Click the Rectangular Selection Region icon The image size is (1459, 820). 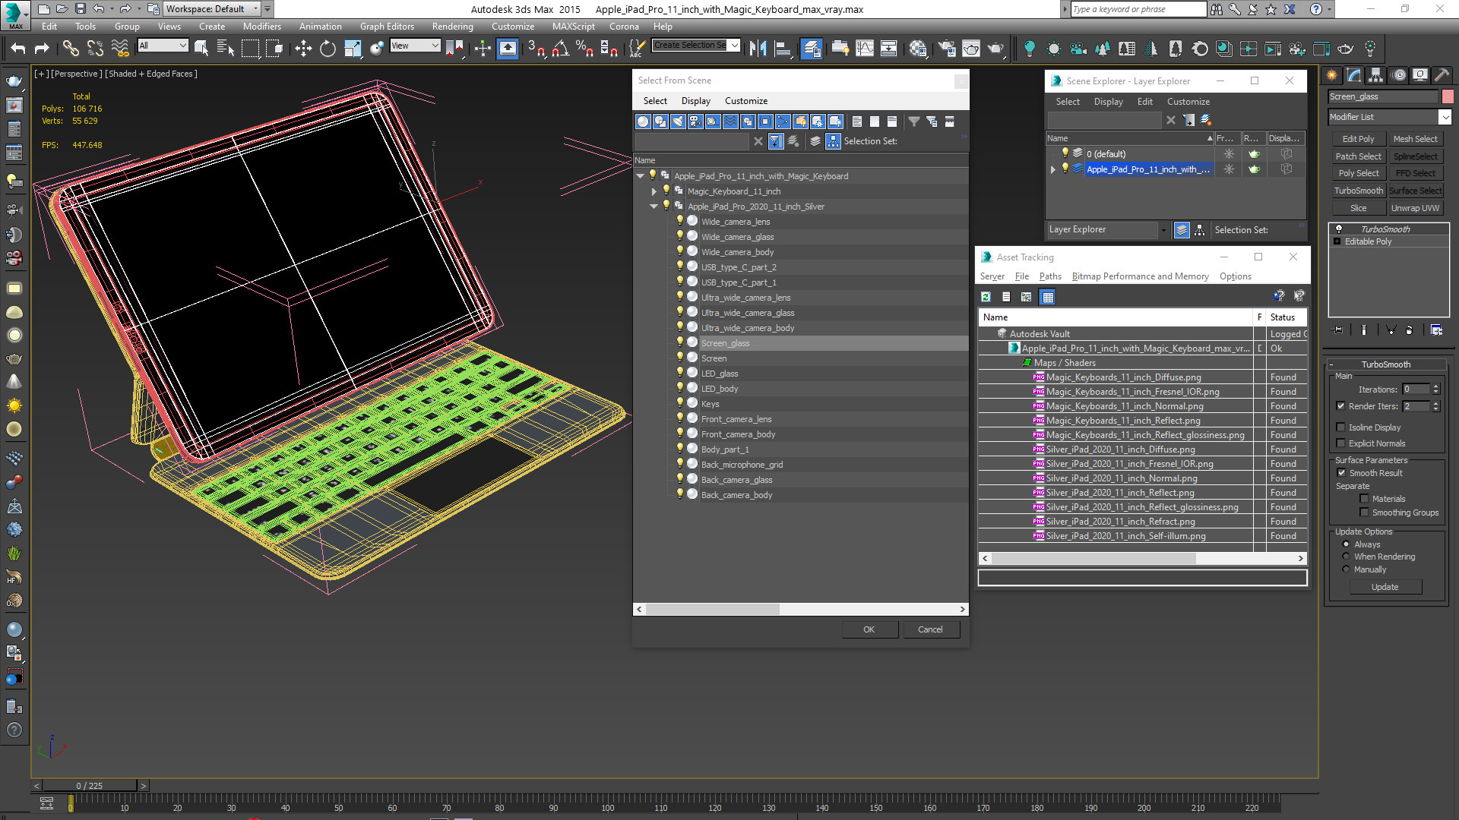coord(250,49)
